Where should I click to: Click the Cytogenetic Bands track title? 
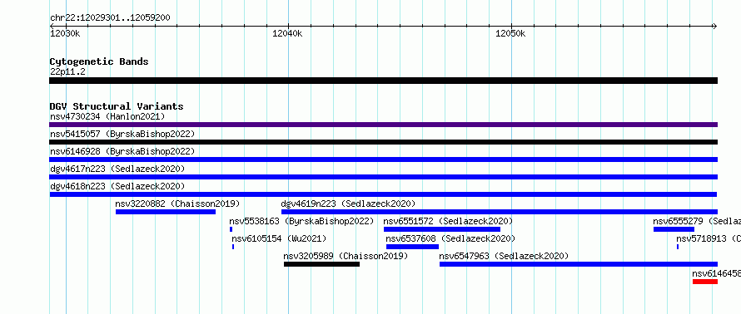pyautogui.click(x=99, y=61)
